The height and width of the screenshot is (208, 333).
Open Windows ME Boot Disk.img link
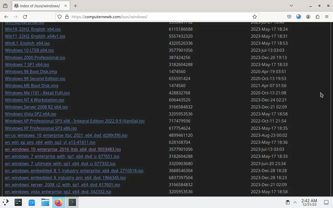coord(31,86)
